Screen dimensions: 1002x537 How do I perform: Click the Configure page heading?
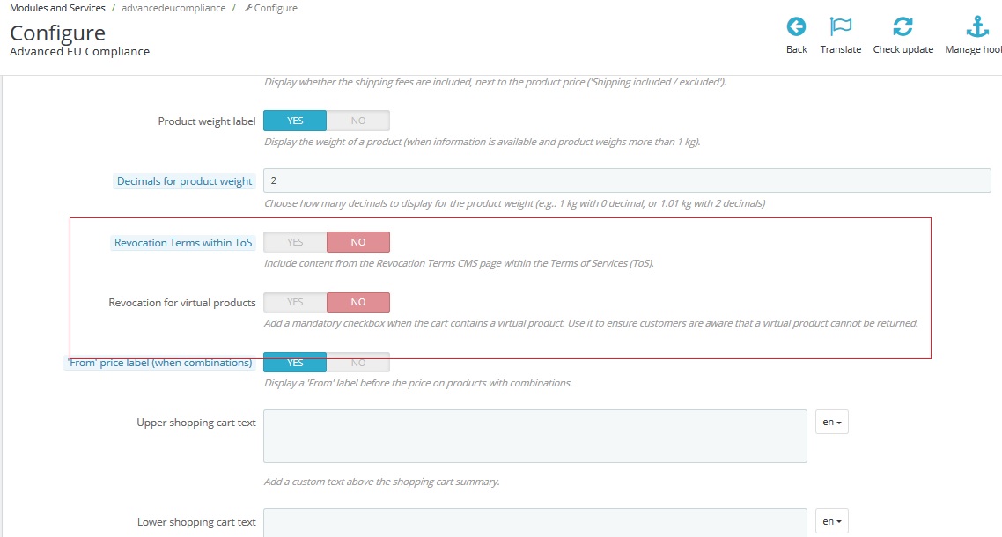click(57, 32)
